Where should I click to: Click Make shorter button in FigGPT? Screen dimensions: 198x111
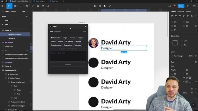[x=56, y=38]
